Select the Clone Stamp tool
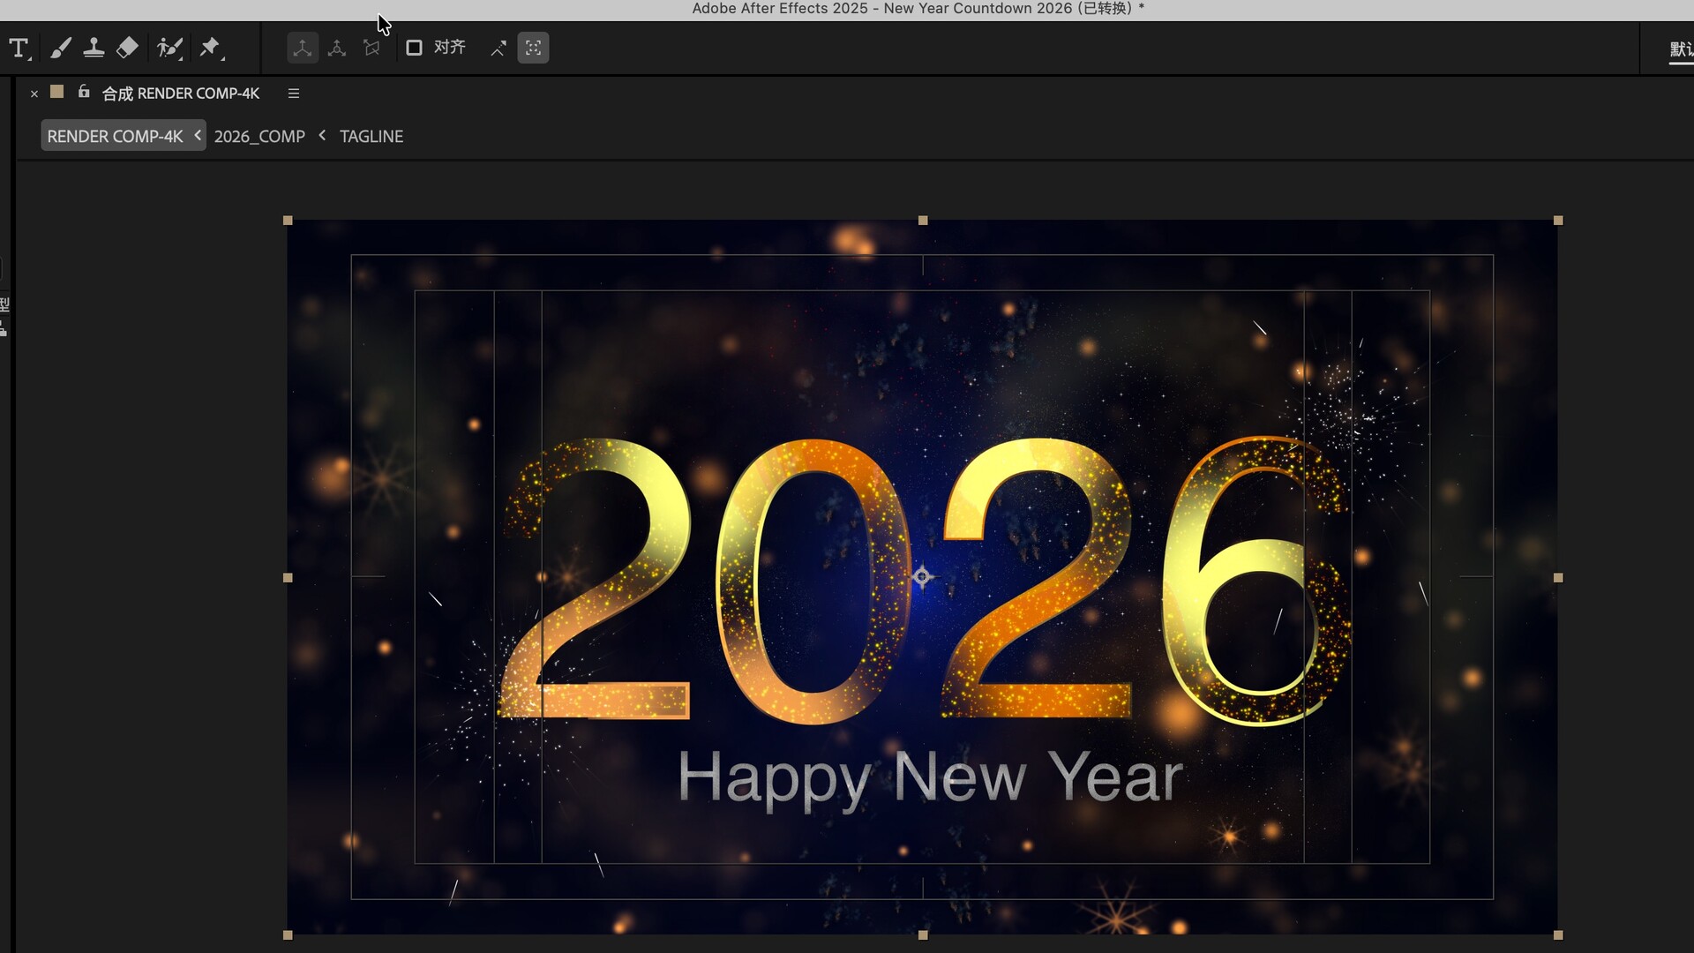Screen dimensions: 1694x953 tap(94, 48)
